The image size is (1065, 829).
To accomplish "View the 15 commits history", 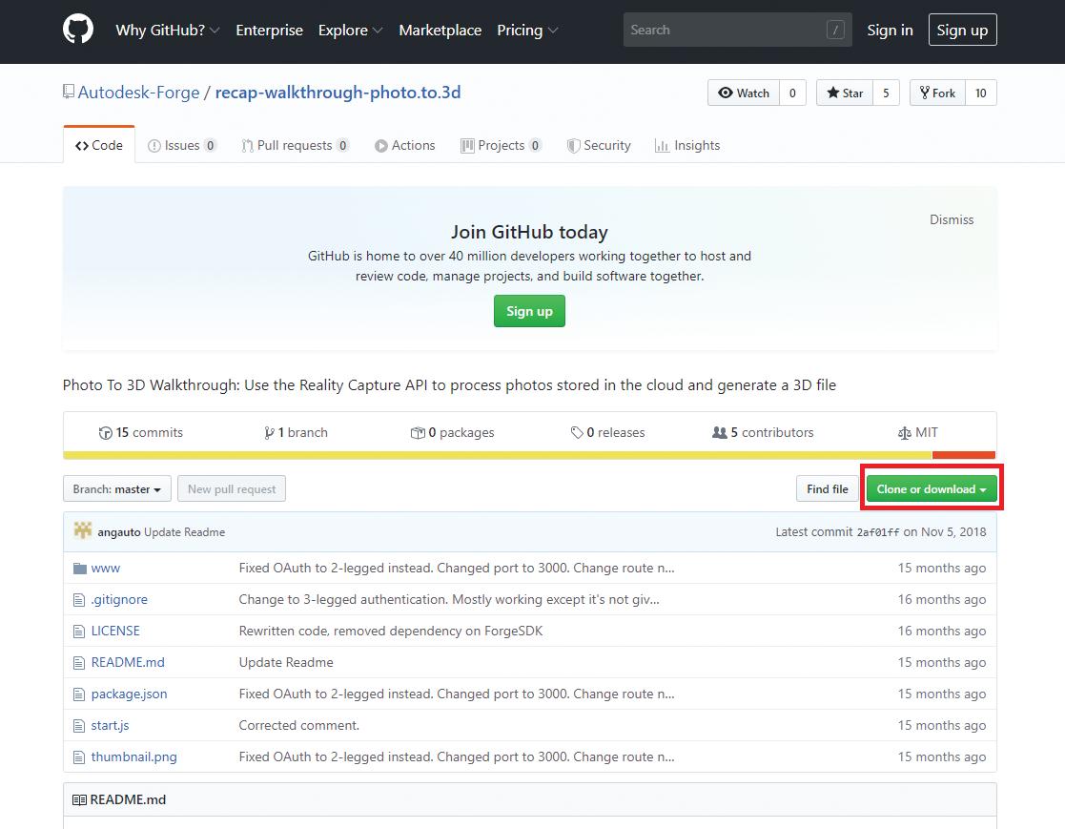I will pos(140,432).
